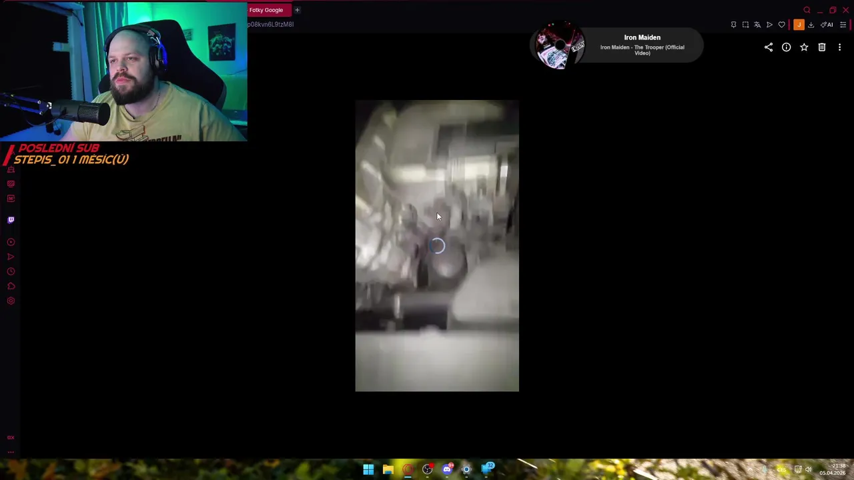The height and width of the screenshot is (480, 854).
Task: Click the pinboard pin icon in the browser toolbar
Action: click(733, 25)
